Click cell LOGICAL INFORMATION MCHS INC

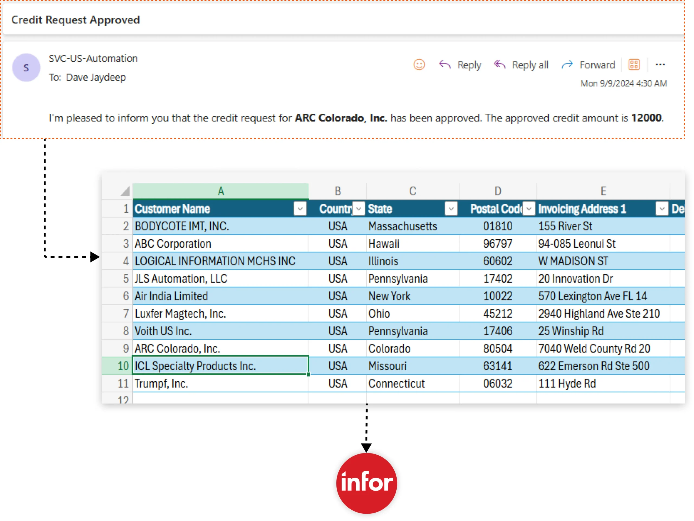(221, 261)
